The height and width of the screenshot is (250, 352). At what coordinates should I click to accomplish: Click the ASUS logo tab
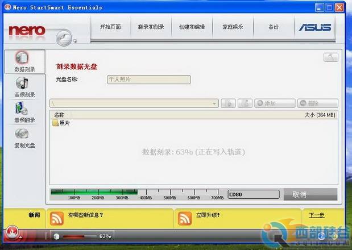pyautogui.click(x=314, y=27)
